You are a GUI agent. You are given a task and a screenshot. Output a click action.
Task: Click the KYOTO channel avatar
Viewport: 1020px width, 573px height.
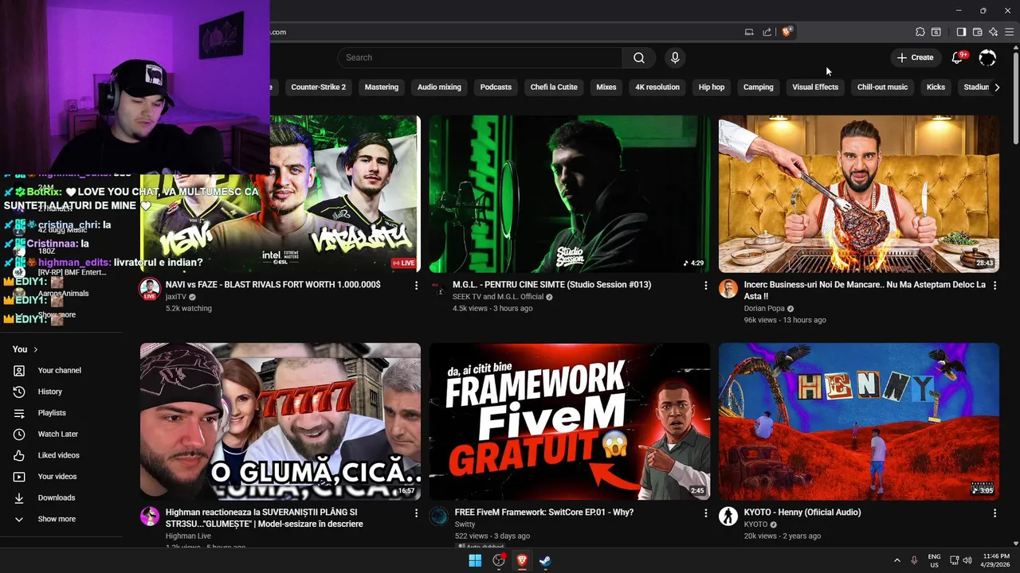[728, 516]
